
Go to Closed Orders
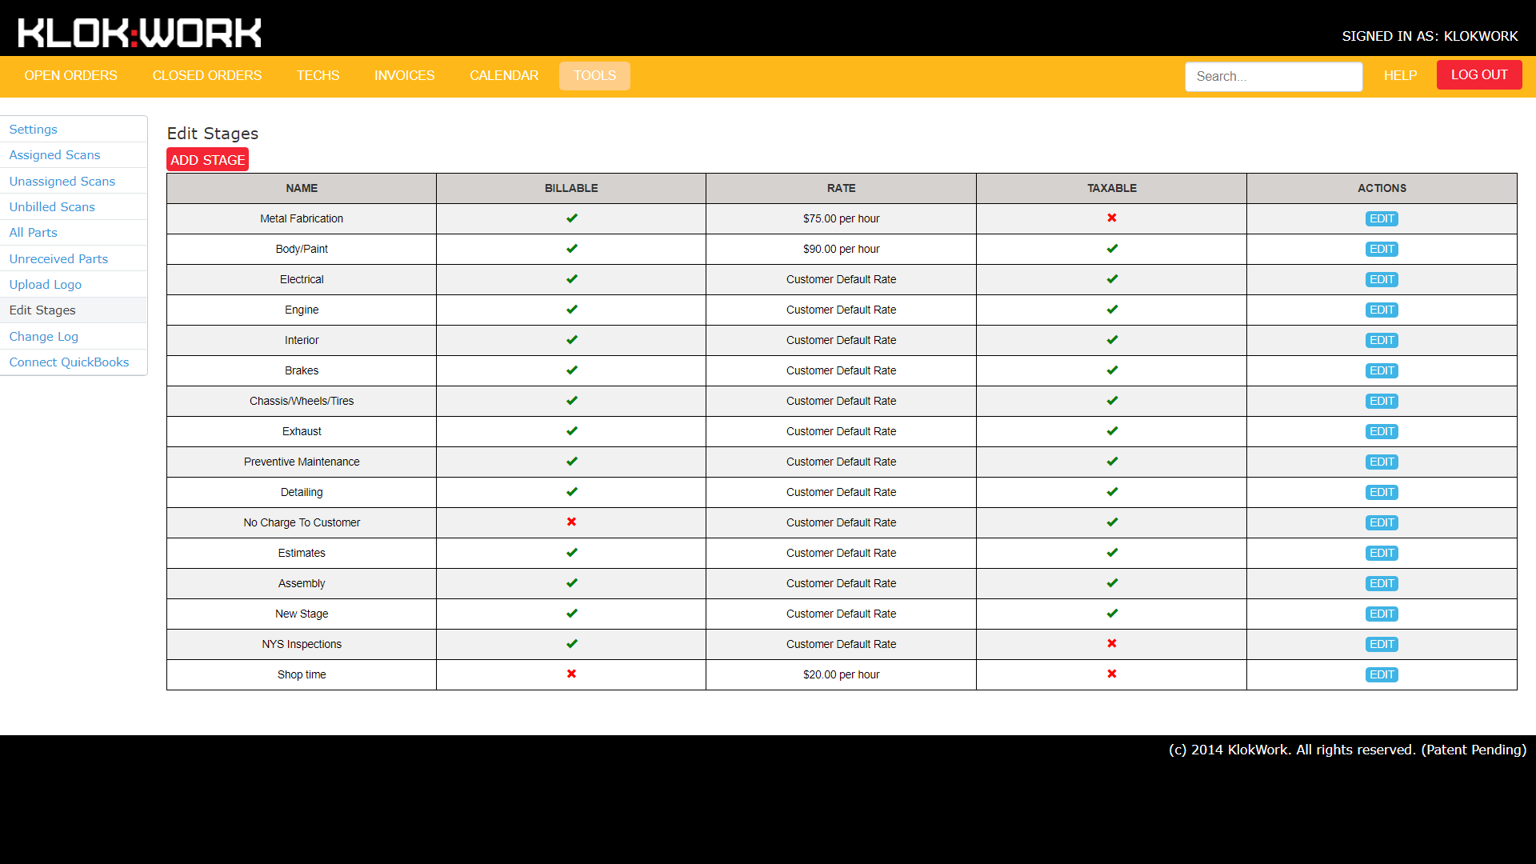(x=206, y=75)
